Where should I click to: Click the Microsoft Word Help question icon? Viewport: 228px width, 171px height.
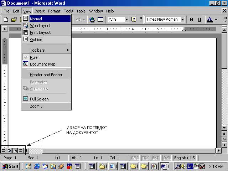134,19
